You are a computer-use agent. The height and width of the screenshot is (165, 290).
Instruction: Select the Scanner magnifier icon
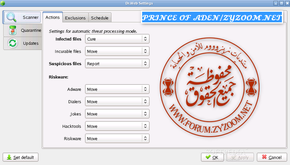(x=11, y=17)
